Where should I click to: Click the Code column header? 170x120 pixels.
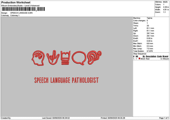point(159,56)
